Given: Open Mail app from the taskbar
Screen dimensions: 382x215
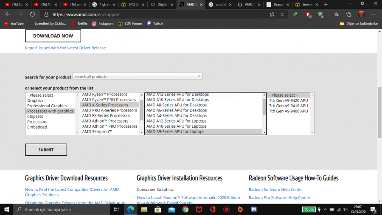Looking at the screenshot, I should (x=171, y=209).
